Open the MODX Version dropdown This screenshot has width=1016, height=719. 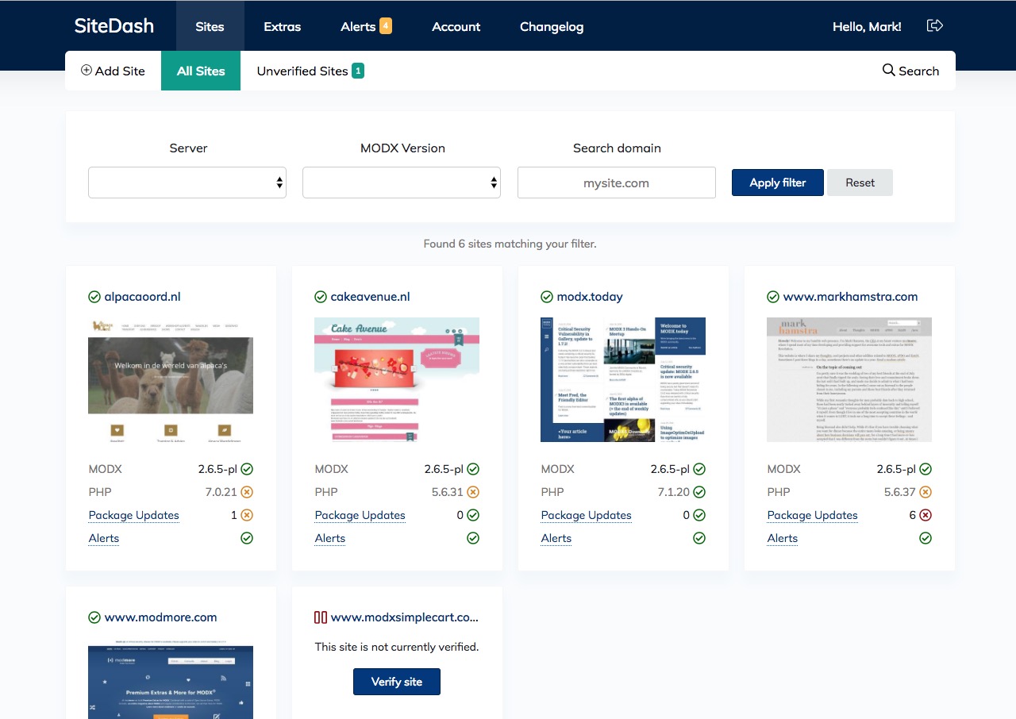click(x=402, y=182)
